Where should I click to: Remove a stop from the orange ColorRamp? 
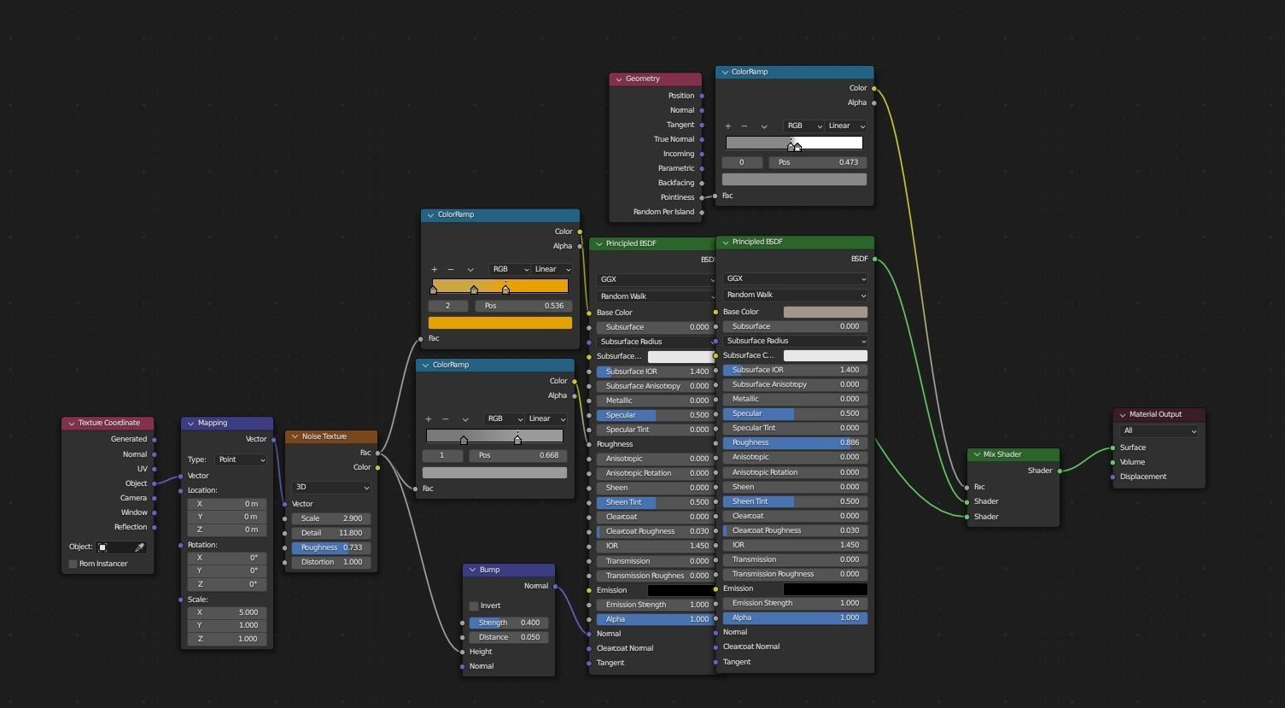click(451, 269)
